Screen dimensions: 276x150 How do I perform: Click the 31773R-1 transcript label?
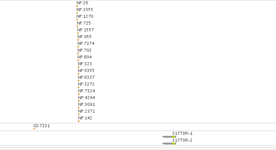coord(182,134)
